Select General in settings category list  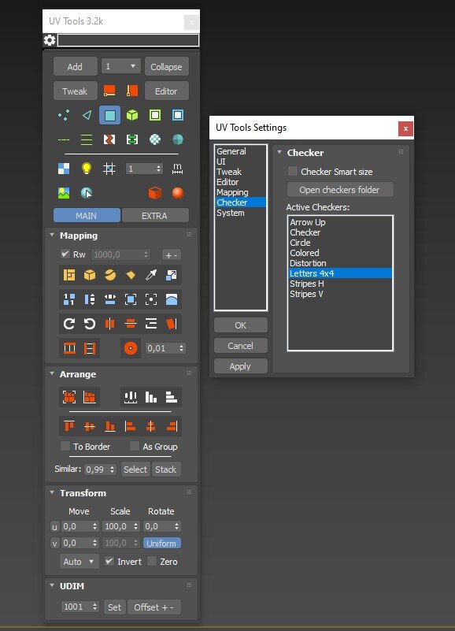(240, 151)
